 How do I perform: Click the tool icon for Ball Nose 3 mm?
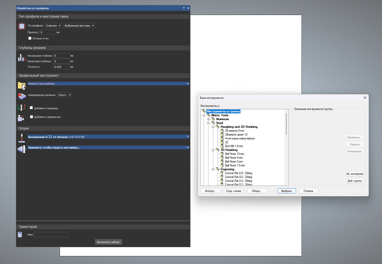222,162
